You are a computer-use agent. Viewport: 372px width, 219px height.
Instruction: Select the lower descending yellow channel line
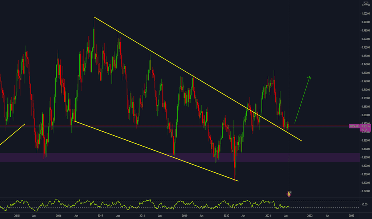[156, 151]
